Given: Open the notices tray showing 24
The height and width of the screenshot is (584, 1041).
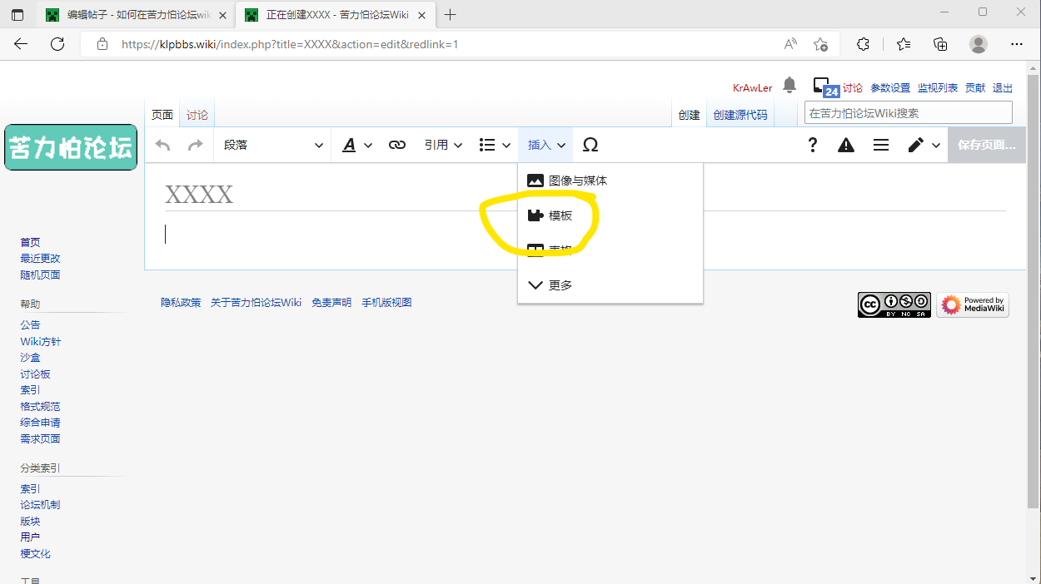Looking at the screenshot, I should click(x=825, y=87).
